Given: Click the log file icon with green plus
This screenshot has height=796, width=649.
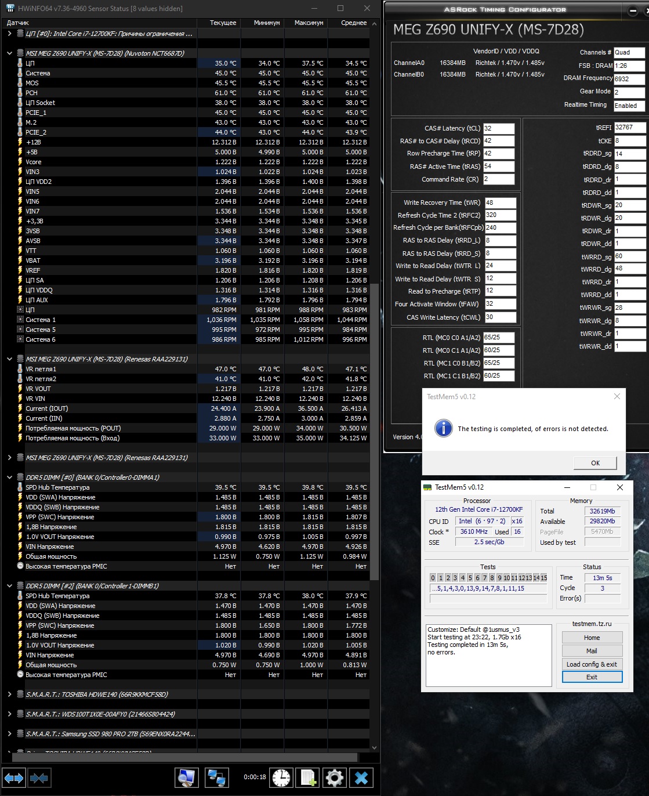Looking at the screenshot, I should pyautogui.click(x=308, y=777).
